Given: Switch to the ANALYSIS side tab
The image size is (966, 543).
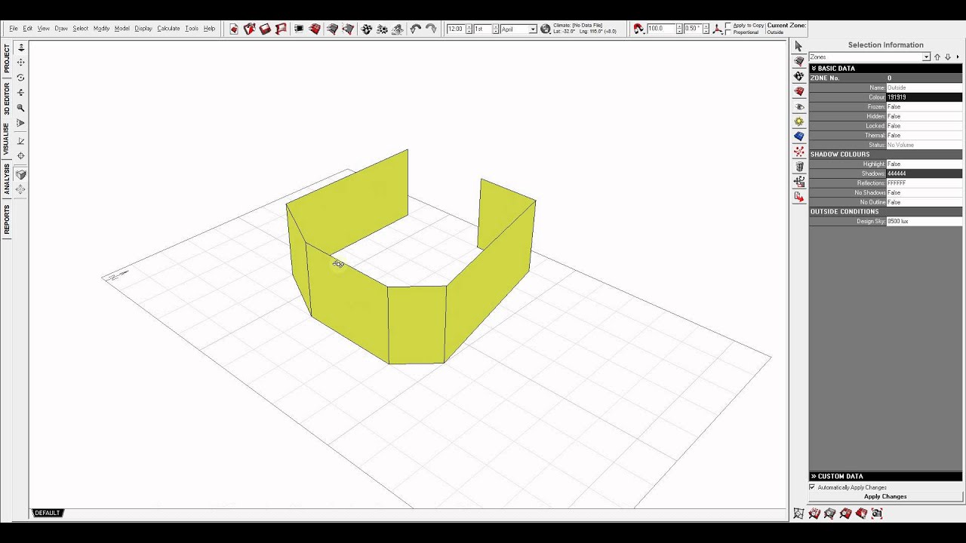Looking at the screenshot, I should pos(7,179).
